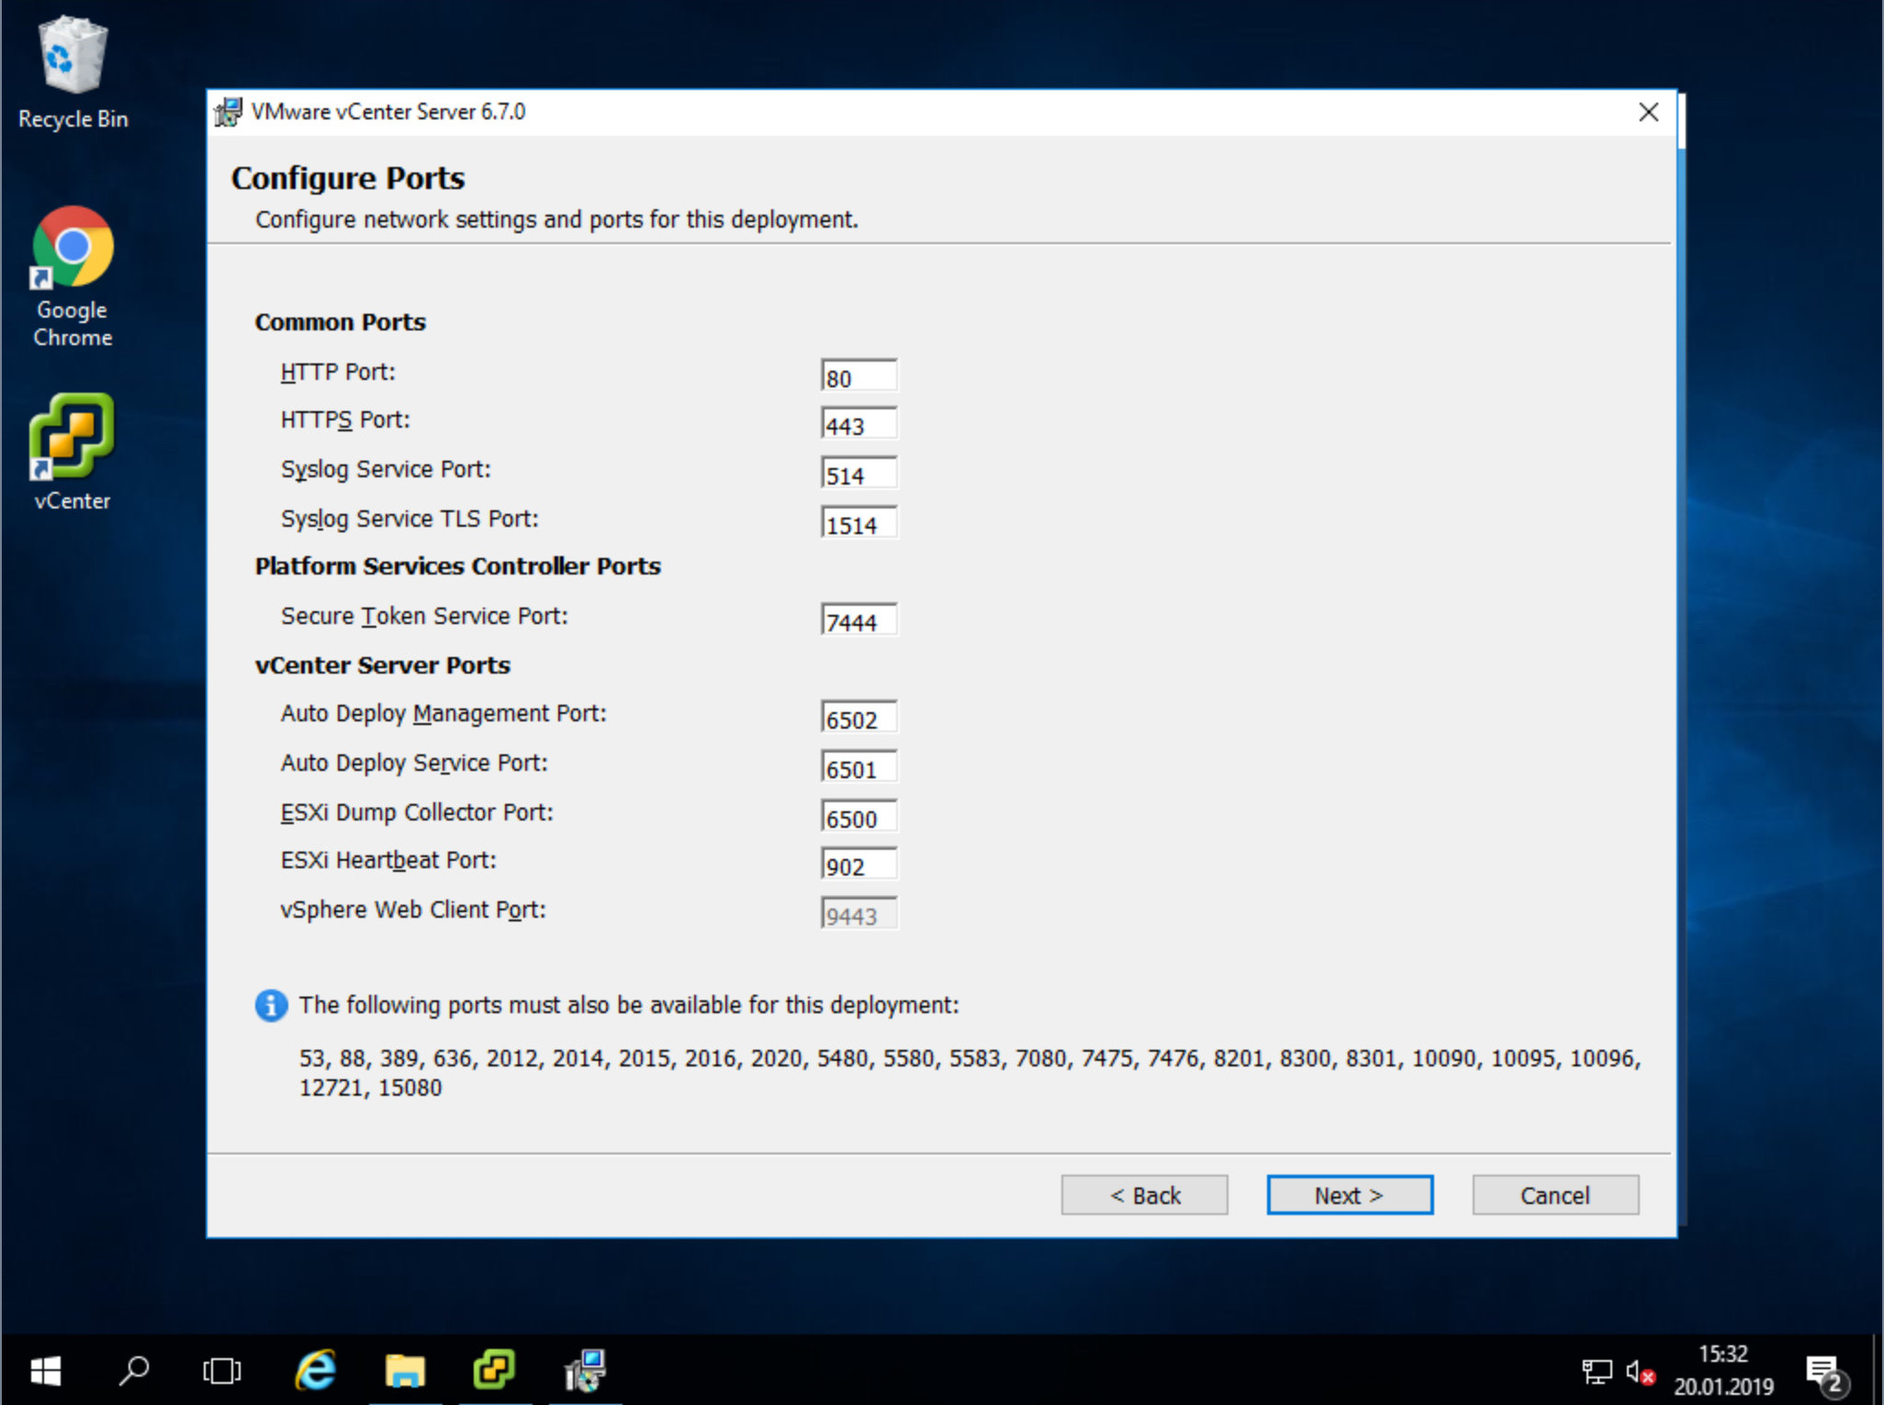Open the notification center icon

point(1823,1372)
